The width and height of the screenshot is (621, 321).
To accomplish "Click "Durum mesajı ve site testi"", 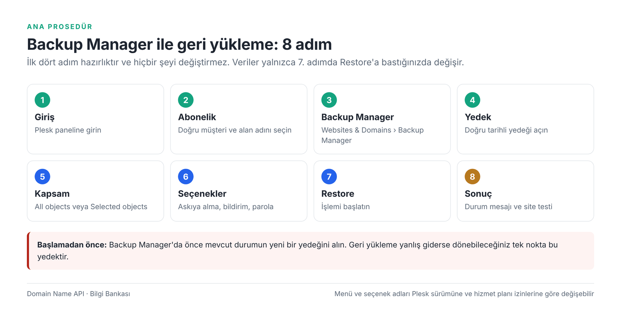I will pyautogui.click(x=508, y=206).
